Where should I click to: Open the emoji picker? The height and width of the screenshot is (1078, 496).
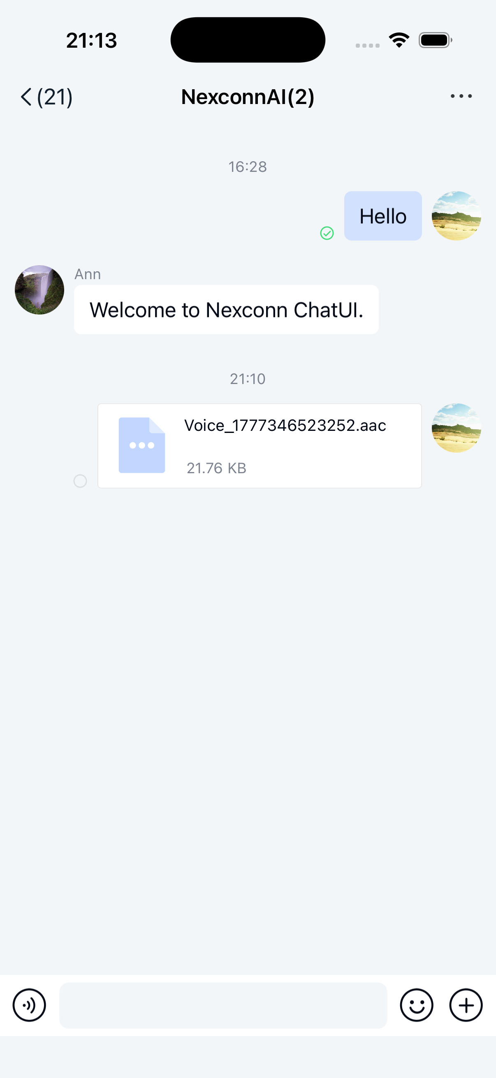tap(417, 1005)
